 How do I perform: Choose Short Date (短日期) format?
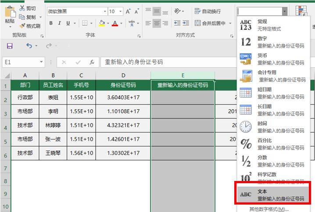273,93
